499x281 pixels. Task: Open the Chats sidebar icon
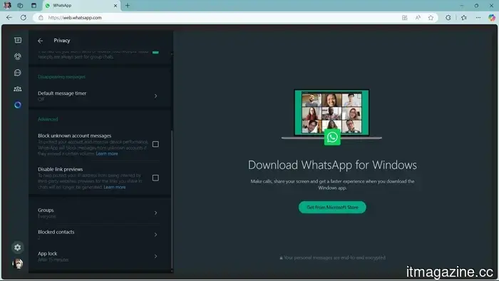pos(18,40)
